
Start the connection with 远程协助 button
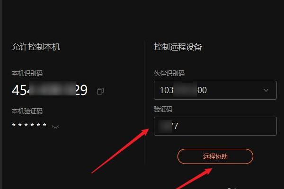coord(215,156)
